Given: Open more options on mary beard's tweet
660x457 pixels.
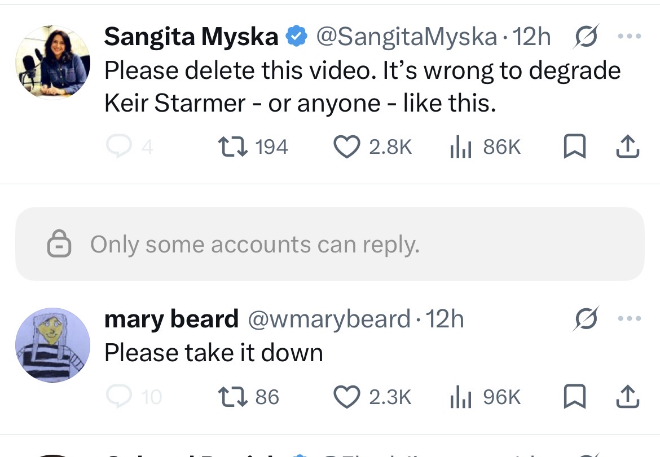Looking at the screenshot, I should pos(629,320).
